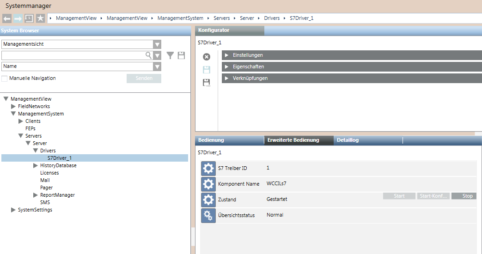Open the navigation history clock icon
Image resolution: width=482 pixels, height=254 pixels.
(29, 18)
